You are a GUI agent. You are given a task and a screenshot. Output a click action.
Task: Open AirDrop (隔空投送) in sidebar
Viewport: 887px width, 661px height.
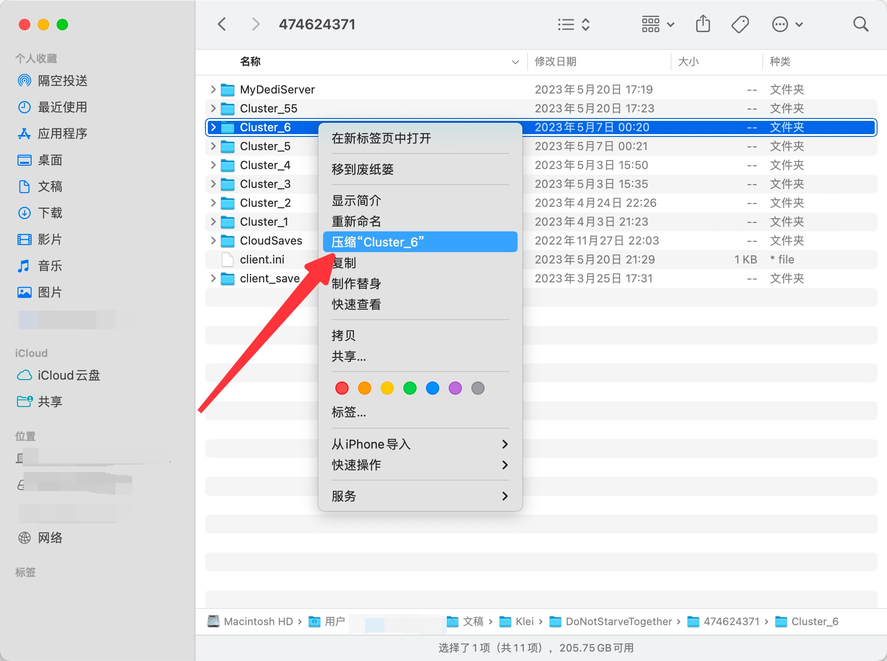tap(62, 81)
